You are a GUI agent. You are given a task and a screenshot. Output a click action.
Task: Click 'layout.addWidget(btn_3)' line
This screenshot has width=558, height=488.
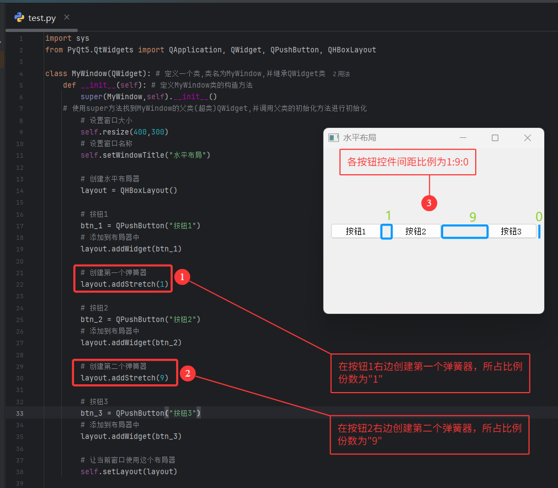coord(131,436)
